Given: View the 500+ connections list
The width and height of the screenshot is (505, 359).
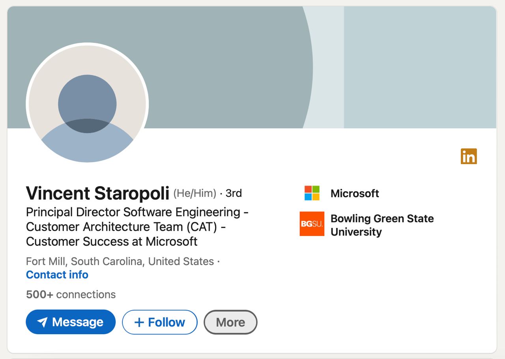Looking at the screenshot, I should (x=71, y=294).
